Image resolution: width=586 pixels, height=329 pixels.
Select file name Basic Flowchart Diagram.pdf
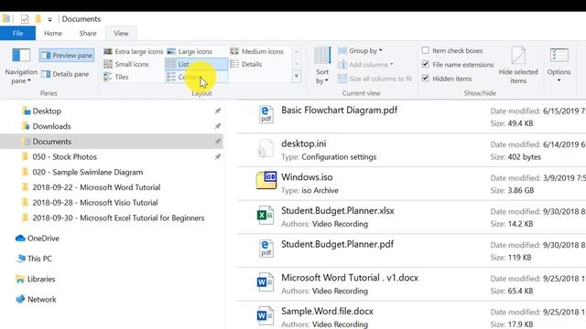pyautogui.click(x=339, y=111)
